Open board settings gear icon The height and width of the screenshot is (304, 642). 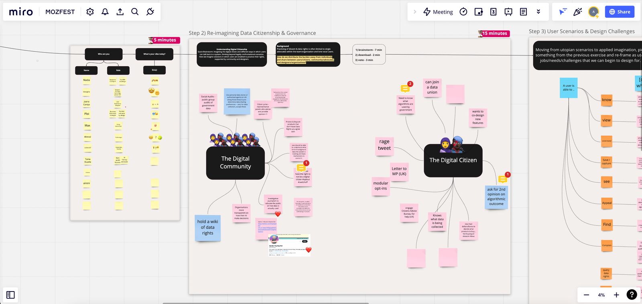click(x=90, y=12)
